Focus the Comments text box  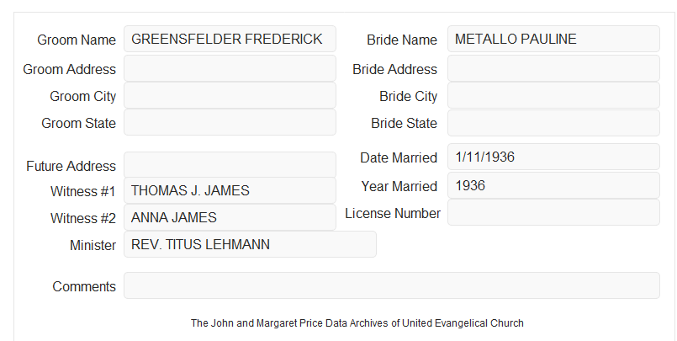click(x=392, y=285)
